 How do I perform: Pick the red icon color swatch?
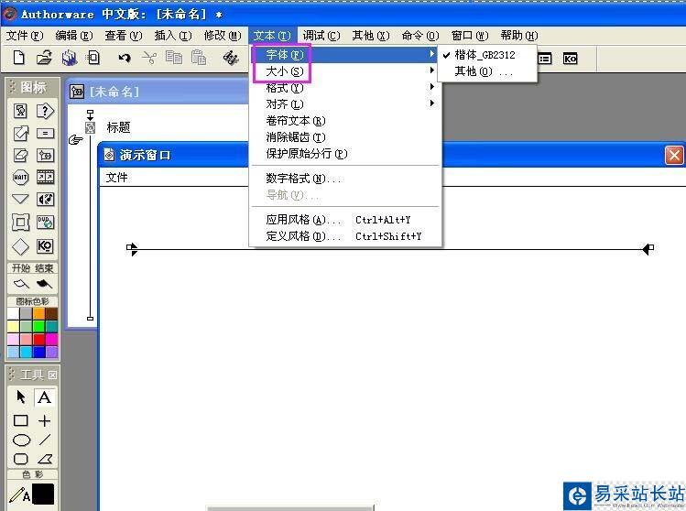pyautogui.click(x=39, y=340)
